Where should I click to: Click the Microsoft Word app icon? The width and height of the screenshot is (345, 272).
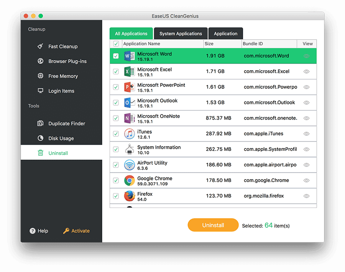point(130,56)
